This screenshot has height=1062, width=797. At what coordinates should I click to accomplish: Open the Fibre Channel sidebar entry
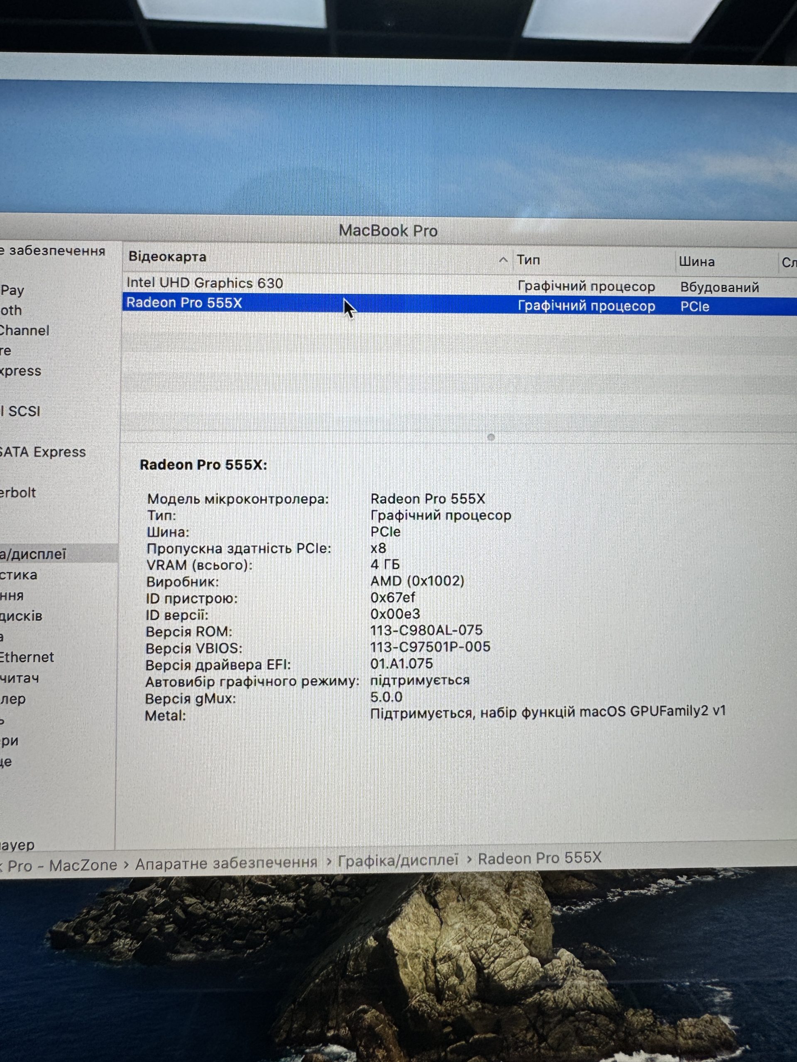pyautogui.click(x=24, y=330)
